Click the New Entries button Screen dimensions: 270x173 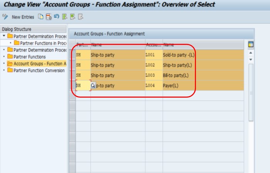point(23,17)
